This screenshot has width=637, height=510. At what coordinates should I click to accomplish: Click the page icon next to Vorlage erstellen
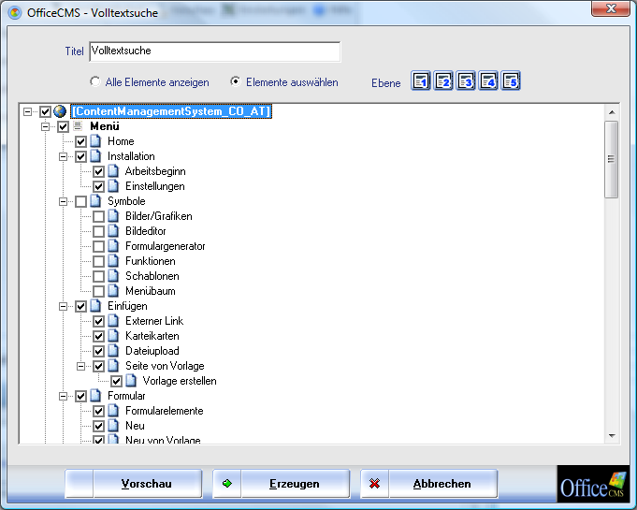131,381
